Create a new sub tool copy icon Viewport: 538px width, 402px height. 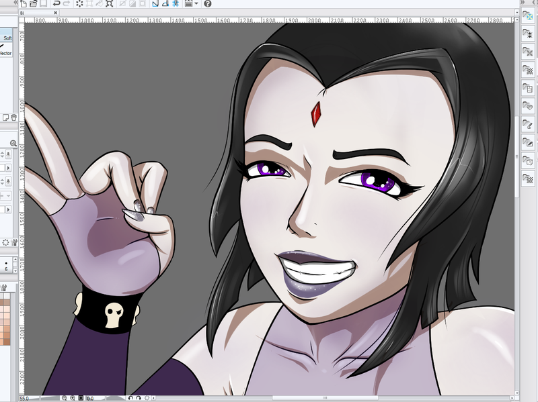pyautogui.click(x=6, y=118)
